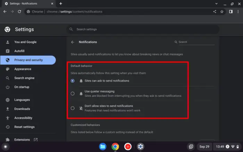This screenshot has height=152, width=243.
Task: Open the side panel icon
Action: (231, 11)
